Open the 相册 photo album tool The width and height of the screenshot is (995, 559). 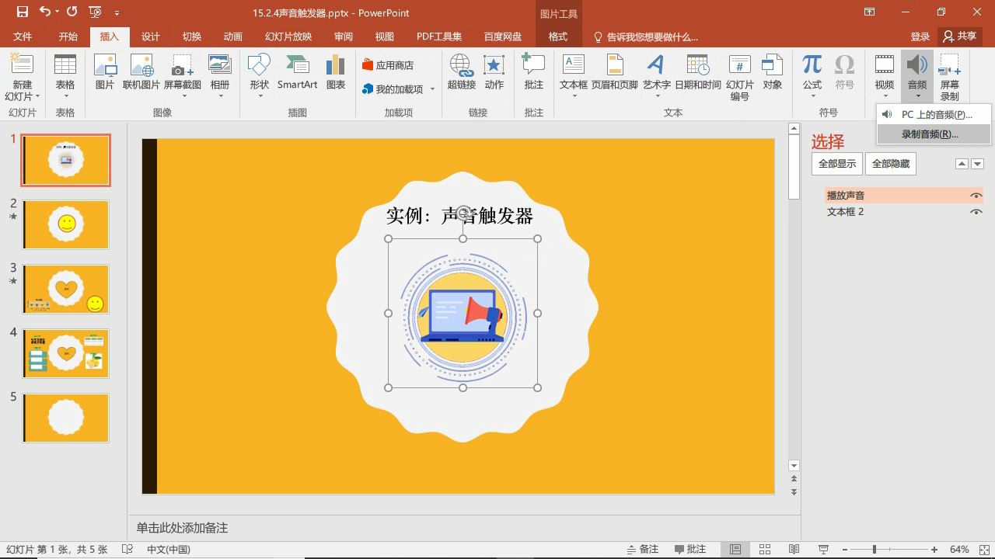point(220,75)
